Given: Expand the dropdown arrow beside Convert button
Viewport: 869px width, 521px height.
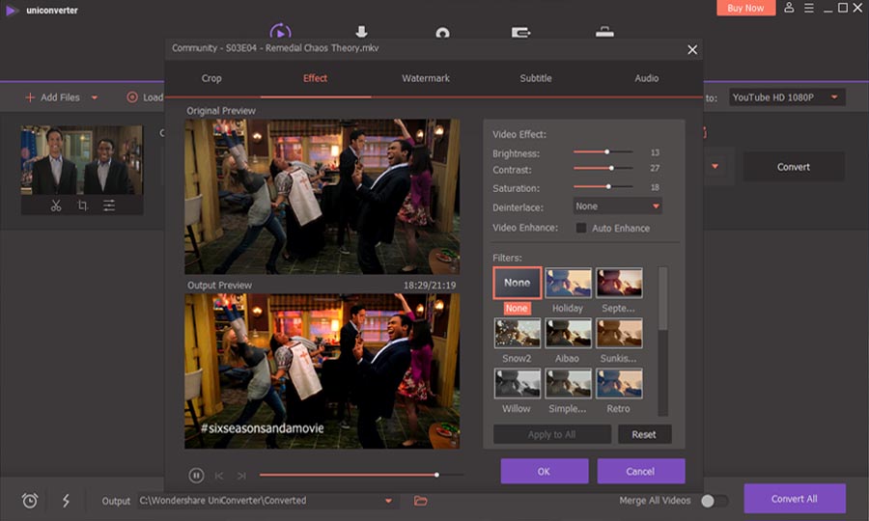Looking at the screenshot, I should (715, 166).
